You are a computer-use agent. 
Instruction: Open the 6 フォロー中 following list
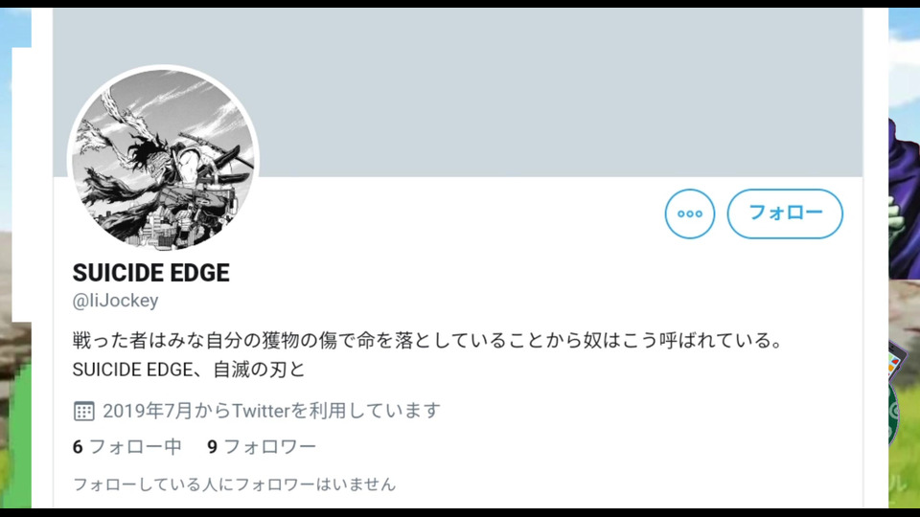[126, 447]
